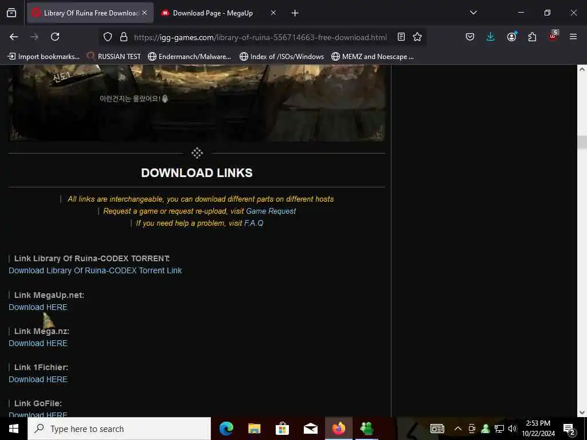Image resolution: width=587 pixels, height=440 pixels.
Task: List all tabs dropdown arrow
Action: (x=473, y=13)
